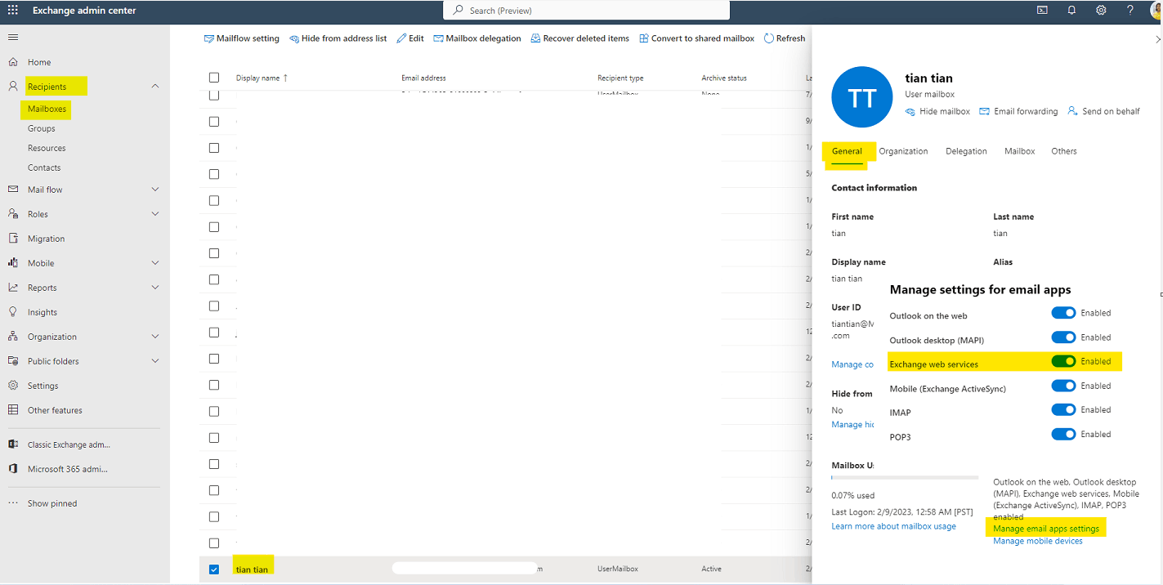Open Settings in the left navigation
This screenshot has width=1163, height=585.
click(42, 386)
